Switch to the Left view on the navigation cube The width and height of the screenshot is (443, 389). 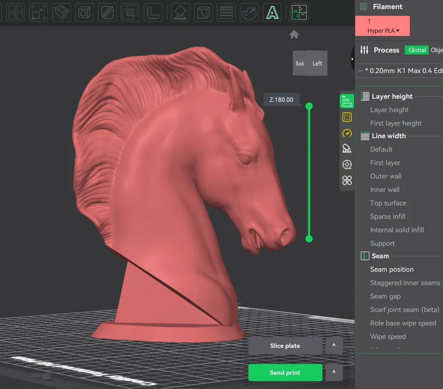[317, 63]
